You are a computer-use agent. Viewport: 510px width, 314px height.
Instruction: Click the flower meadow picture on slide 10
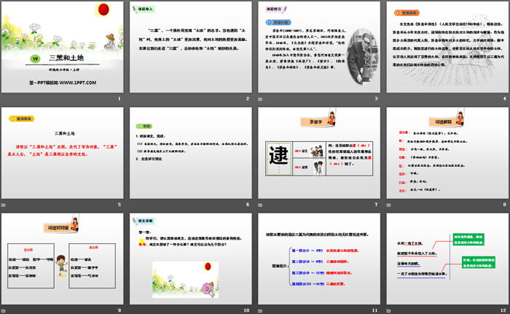[185, 280]
